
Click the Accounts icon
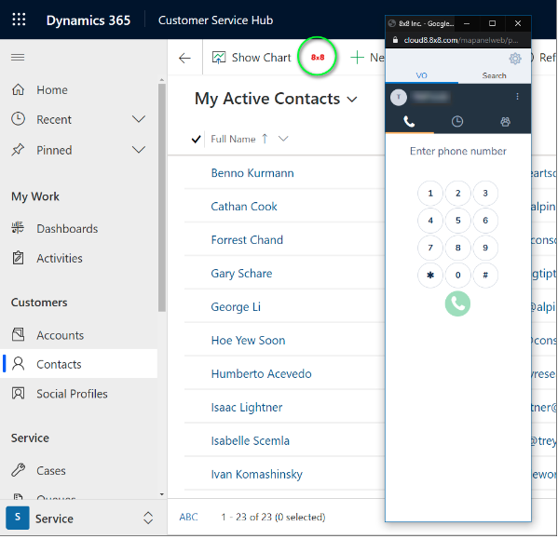click(18, 334)
